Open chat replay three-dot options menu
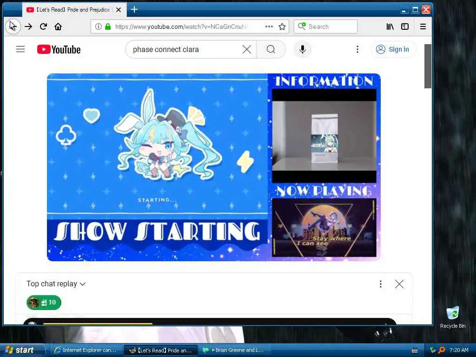 pyautogui.click(x=381, y=284)
